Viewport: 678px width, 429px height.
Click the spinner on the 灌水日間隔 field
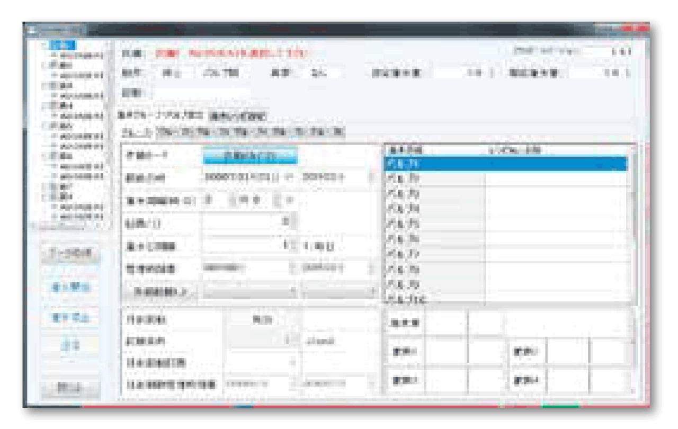pos(294,246)
